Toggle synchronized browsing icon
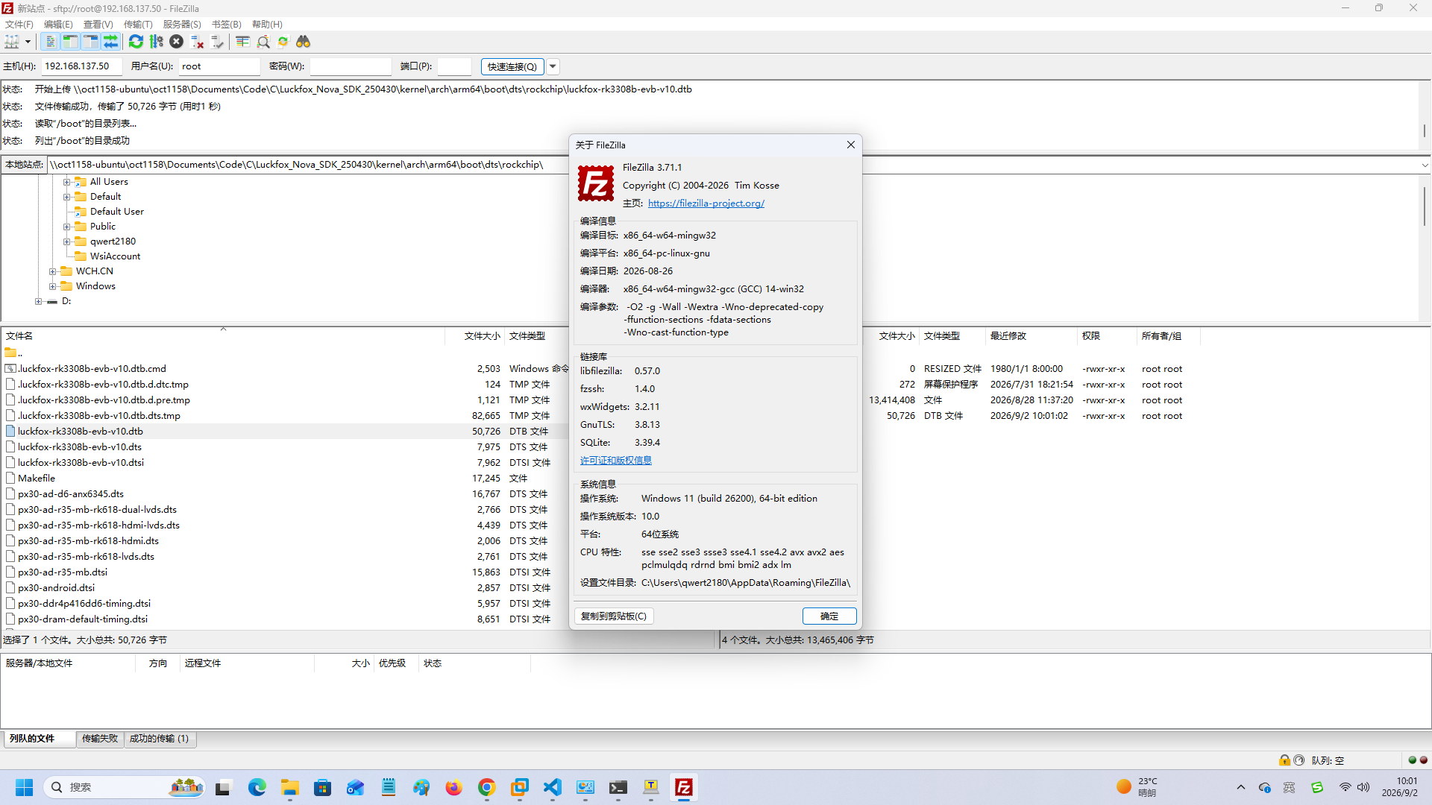Viewport: 1432px width, 805px height. (283, 42)
